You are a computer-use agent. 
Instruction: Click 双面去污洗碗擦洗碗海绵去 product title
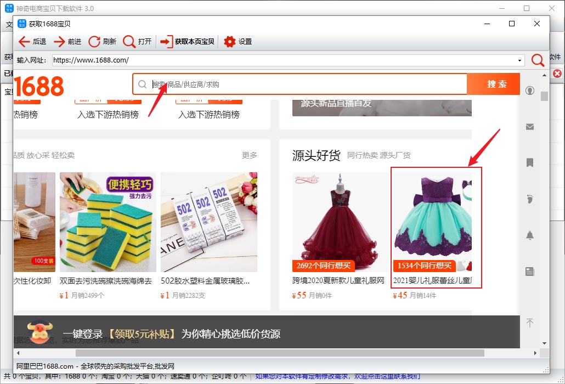coord(105,281)
